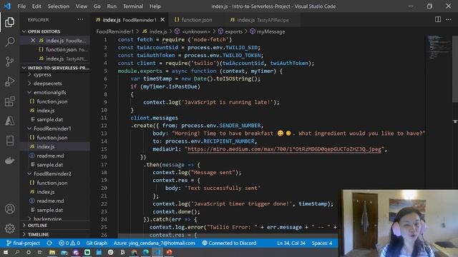Click the editor vertical scrollbar

[x=455, y=69]
